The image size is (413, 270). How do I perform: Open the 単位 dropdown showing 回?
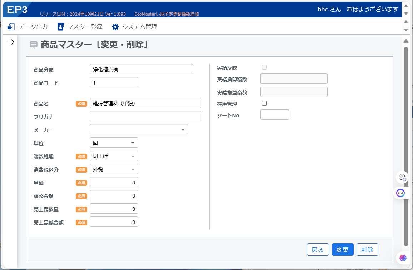(x=114, y=143)
